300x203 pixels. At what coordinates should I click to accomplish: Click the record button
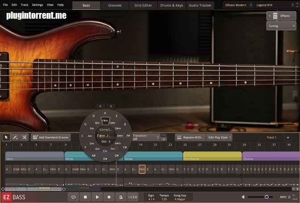click(109, 197)
